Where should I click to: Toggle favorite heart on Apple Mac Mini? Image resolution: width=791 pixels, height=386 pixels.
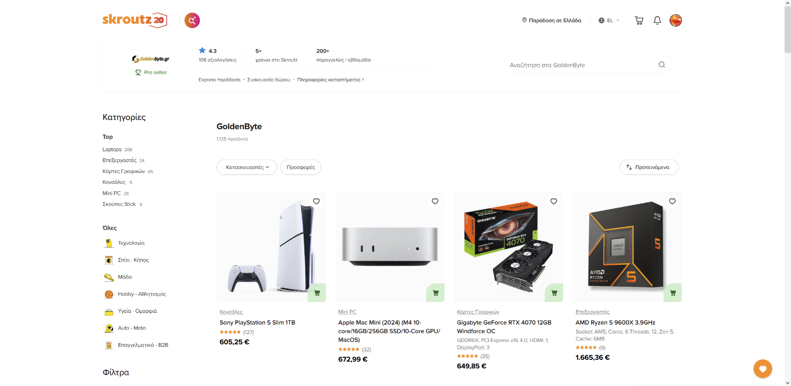pyautogui.click(x=435, y=201)
